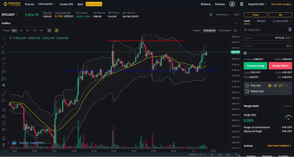Select the Text tool in chart toolbar

(x=4, y=65)
